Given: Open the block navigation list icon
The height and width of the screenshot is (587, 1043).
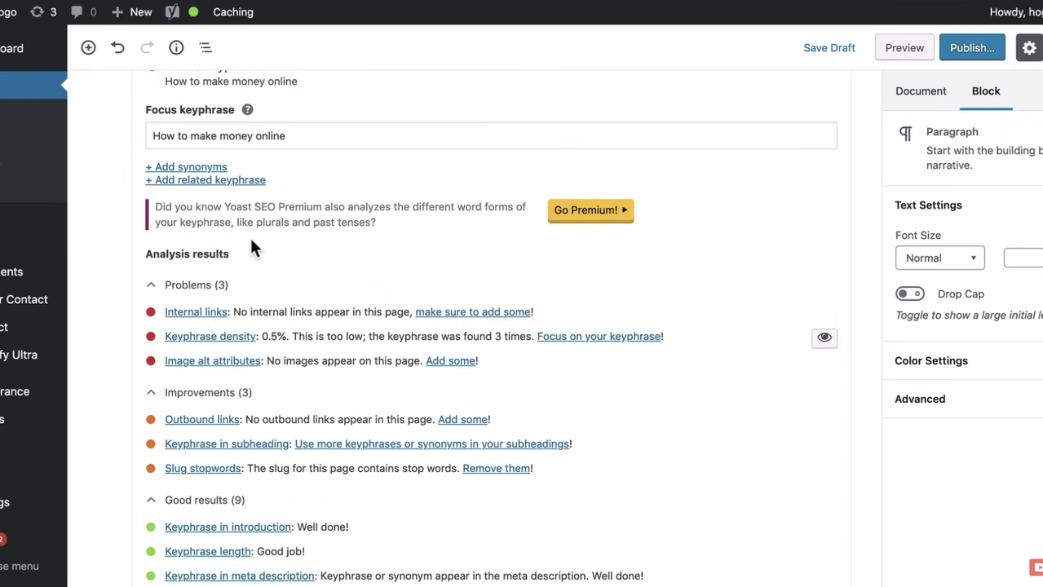Looking at the screenshot, I should click(x=206, y=48).
